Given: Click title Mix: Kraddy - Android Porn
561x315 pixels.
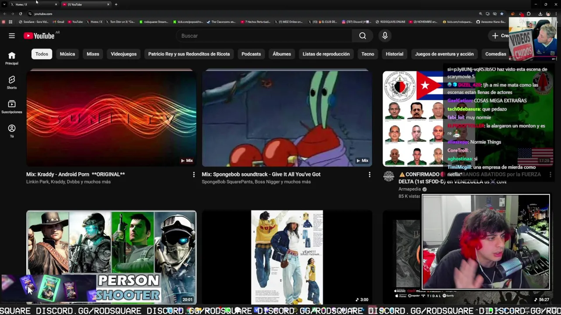Looking at the screenshot, I should click(75, 175).
